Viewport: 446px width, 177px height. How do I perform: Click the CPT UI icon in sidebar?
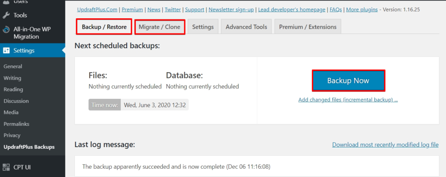(6, 167)
